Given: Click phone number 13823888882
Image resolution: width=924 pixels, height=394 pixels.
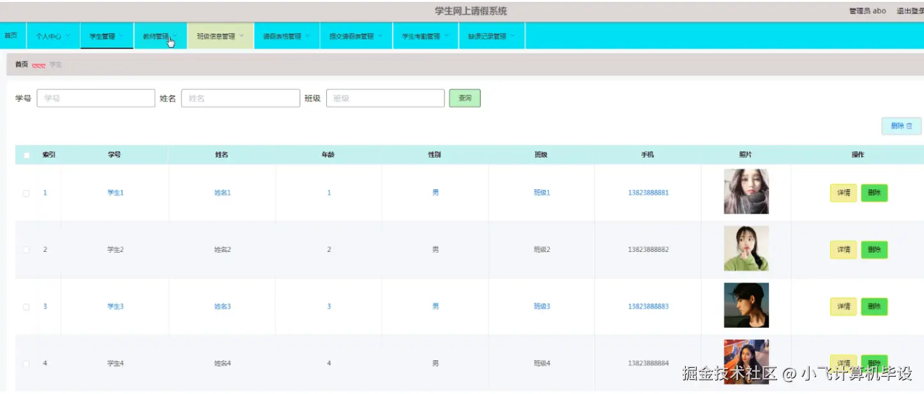Looking at the screenshot, I should pyautogui.click(x=648, y=250).
